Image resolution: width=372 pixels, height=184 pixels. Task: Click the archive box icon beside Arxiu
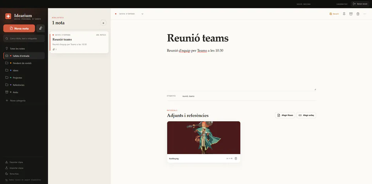point(7,92)
